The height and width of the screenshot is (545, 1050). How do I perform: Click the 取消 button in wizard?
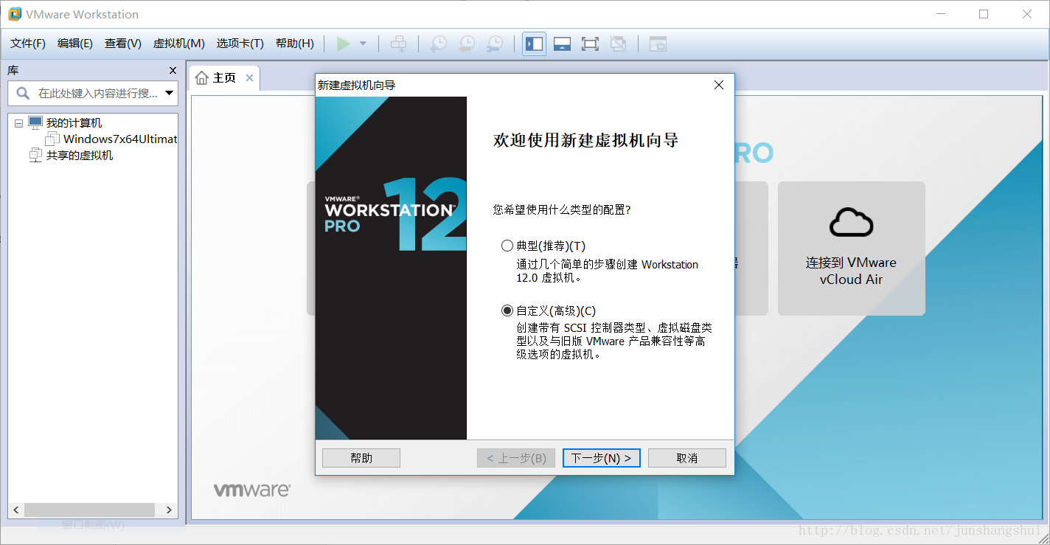pyautogui.click(x=687, y=458)
